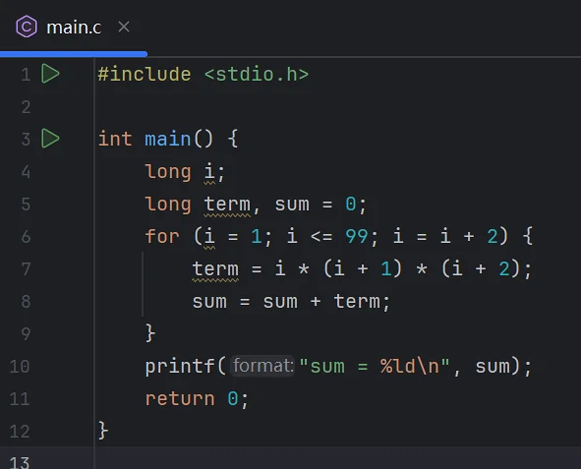
Task: Click the '<stdio.h>' include header
Action: [x=257, y=75]
